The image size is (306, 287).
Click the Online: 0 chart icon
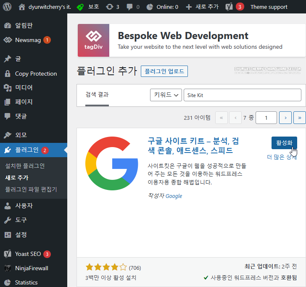point(150,7)
